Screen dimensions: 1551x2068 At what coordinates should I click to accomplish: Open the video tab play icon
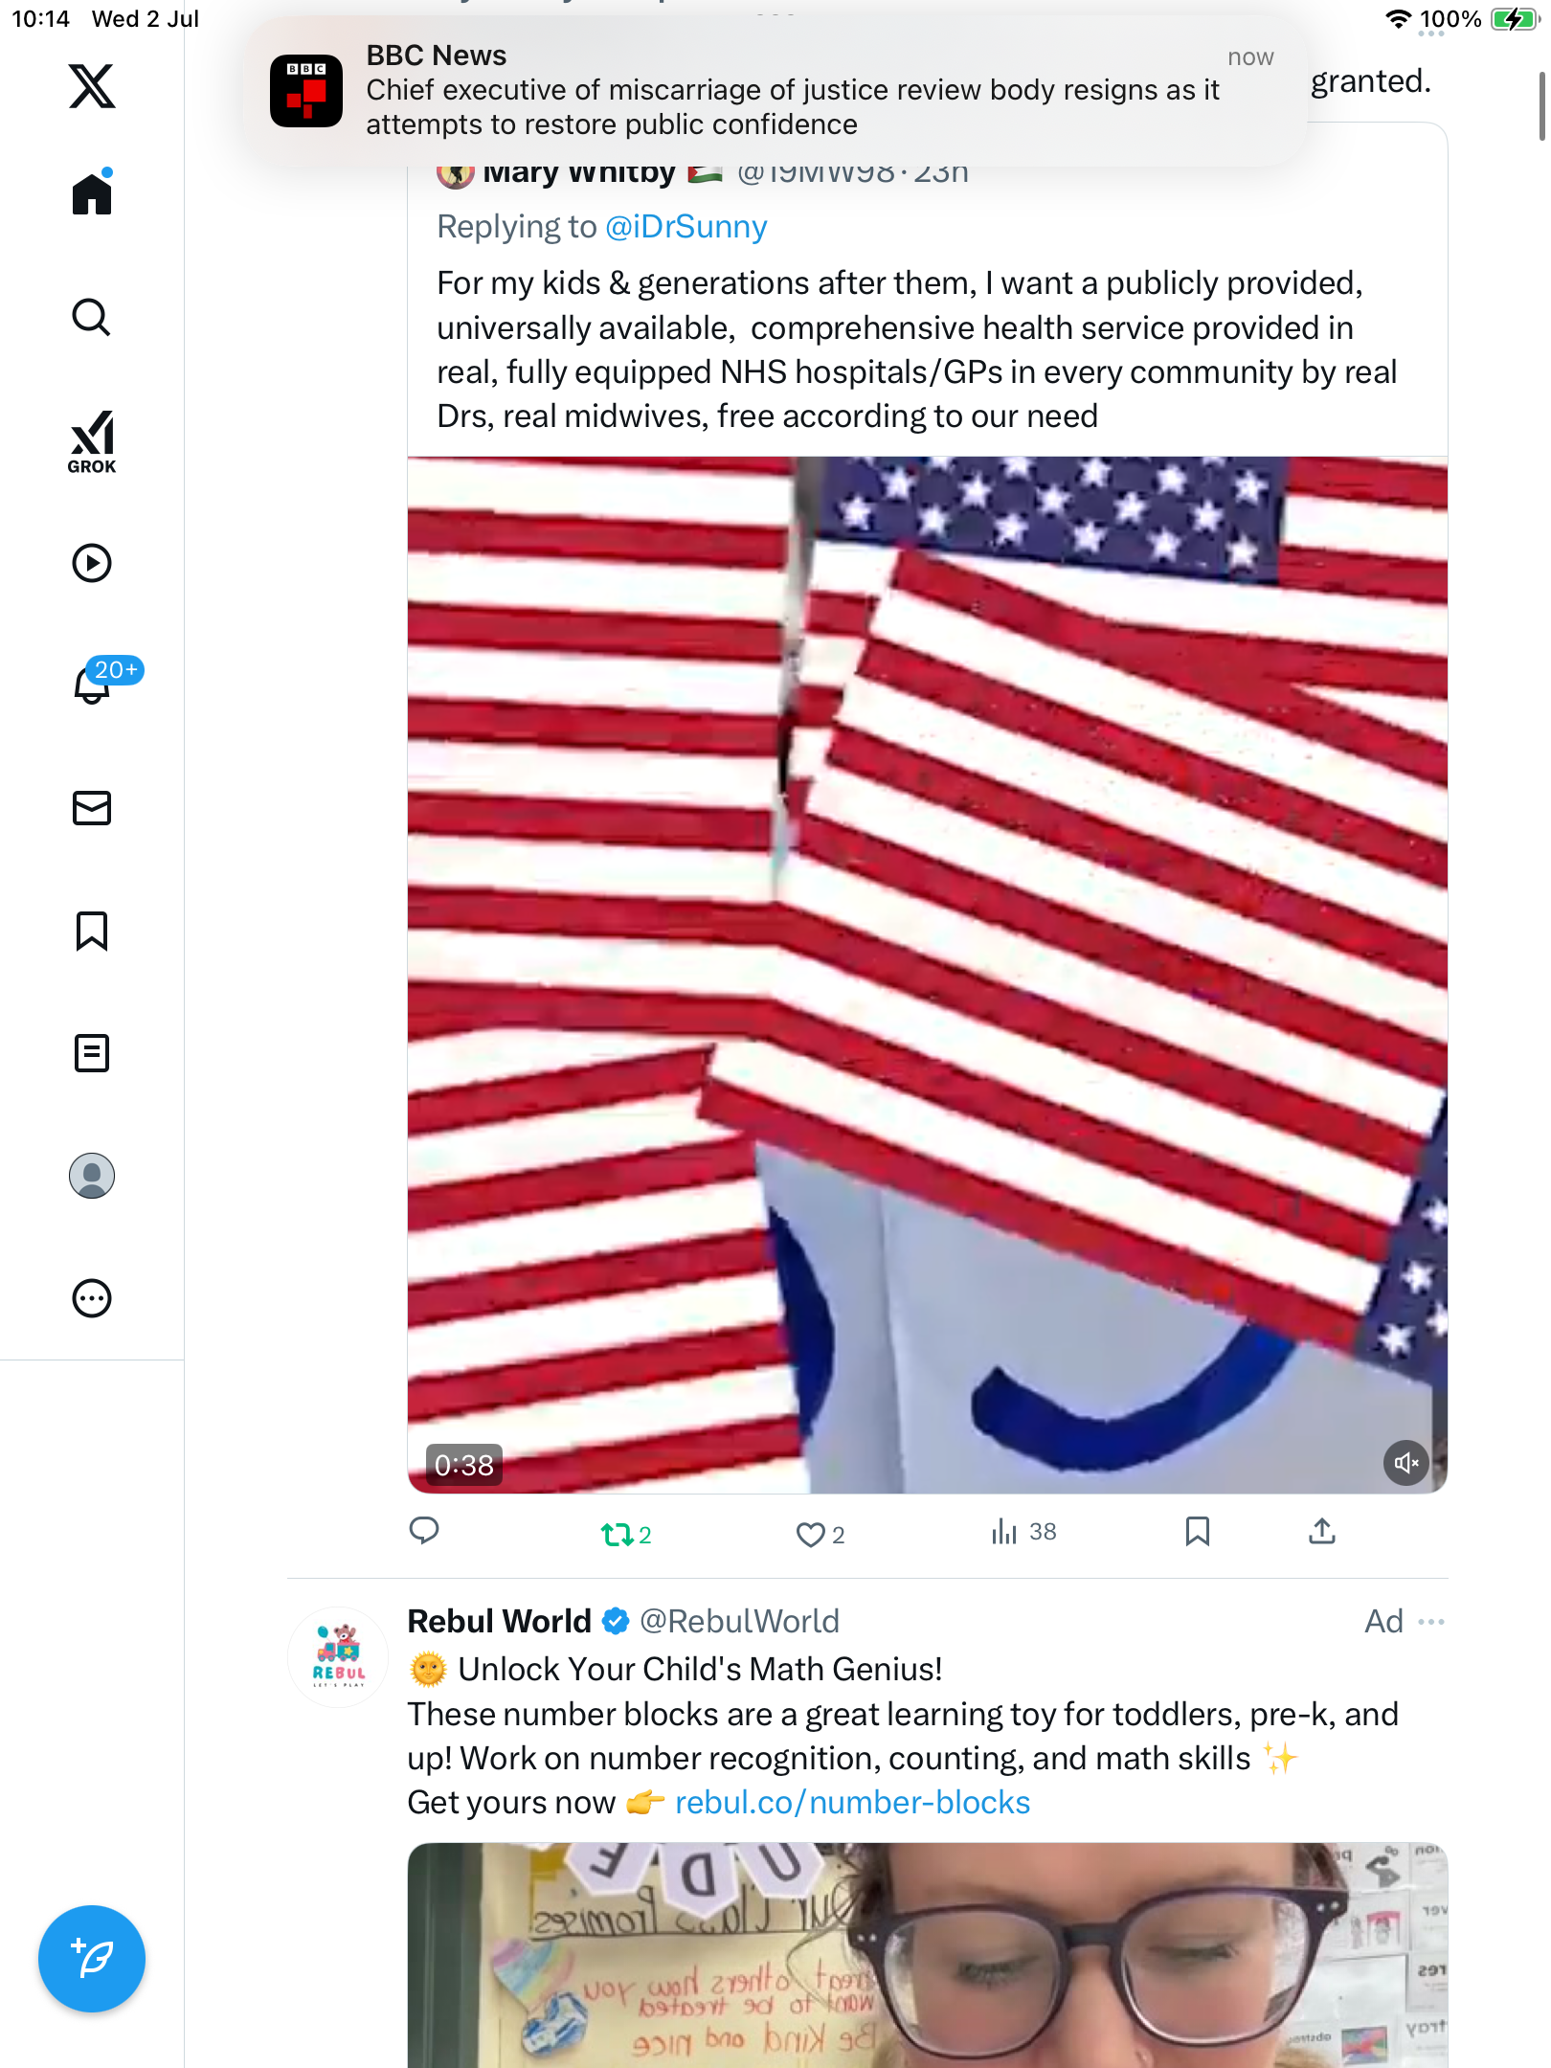(92, 563)
